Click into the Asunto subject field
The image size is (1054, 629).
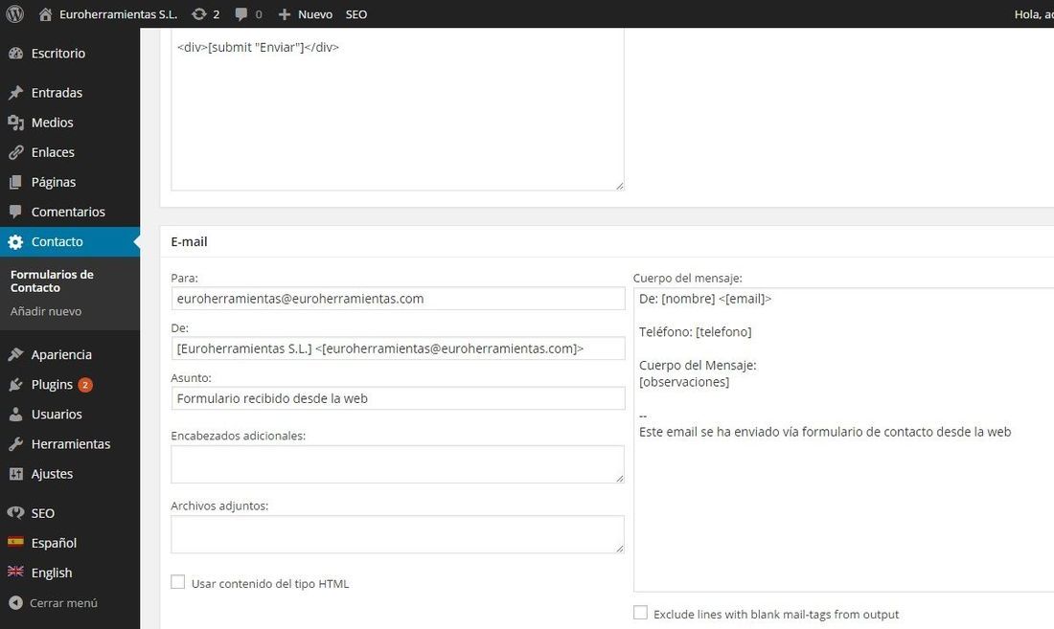coord(398,398)
